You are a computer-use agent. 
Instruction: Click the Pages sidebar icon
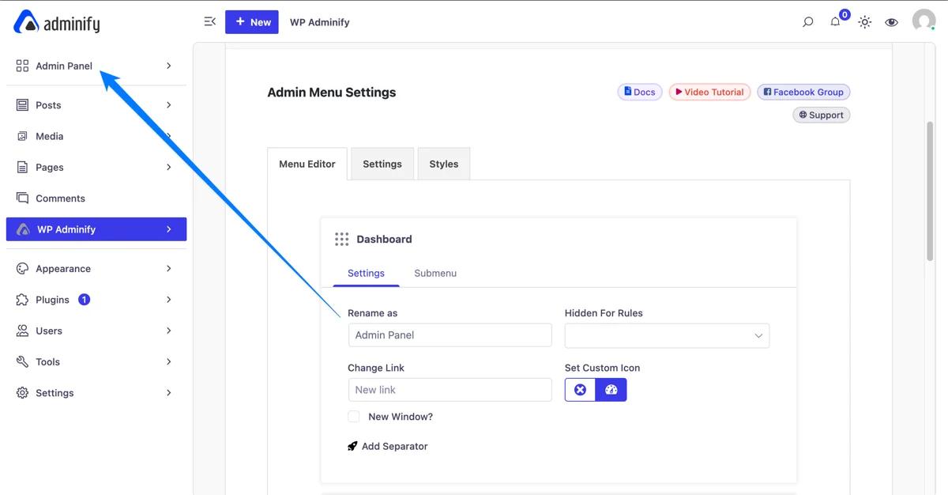pos(22,168)
